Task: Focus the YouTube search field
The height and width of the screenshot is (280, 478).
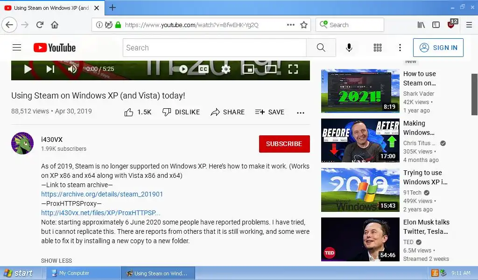Action: tap(215, 48)
